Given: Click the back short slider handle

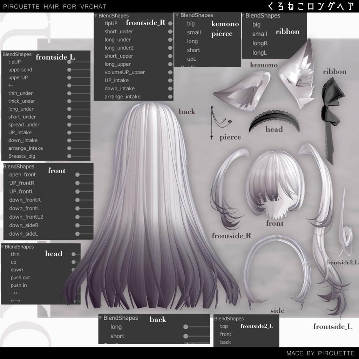Looking at the screenshot, I should click(x=186, y=336).
